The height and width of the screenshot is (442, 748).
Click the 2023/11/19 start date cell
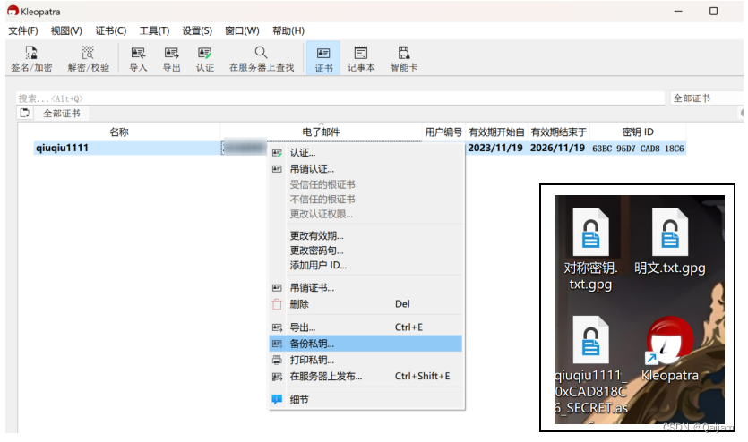coord(495,149)
